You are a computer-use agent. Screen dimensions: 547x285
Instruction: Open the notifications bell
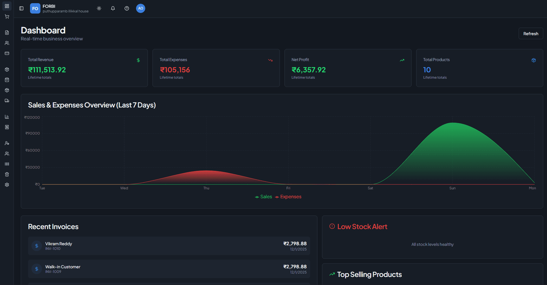(x=113, y=8)
